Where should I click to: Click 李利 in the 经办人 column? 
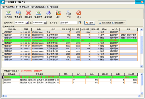102,35
